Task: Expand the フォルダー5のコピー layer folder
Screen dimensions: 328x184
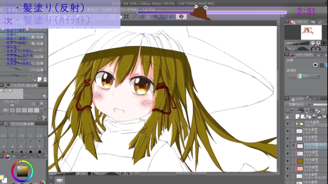Action: tap(297, 124)
